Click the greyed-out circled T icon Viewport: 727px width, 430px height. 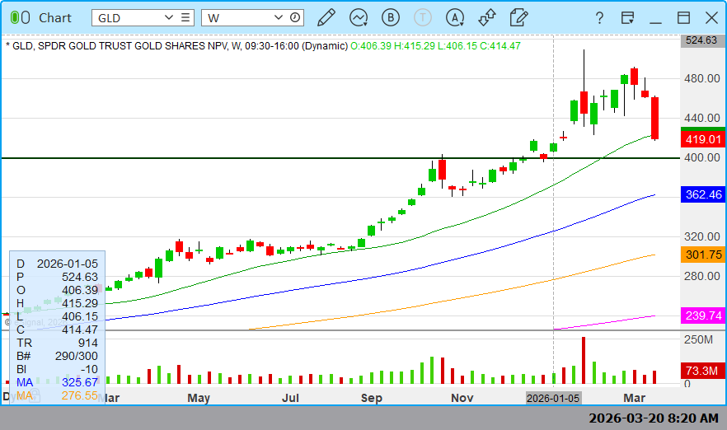[x=422, y=17]
